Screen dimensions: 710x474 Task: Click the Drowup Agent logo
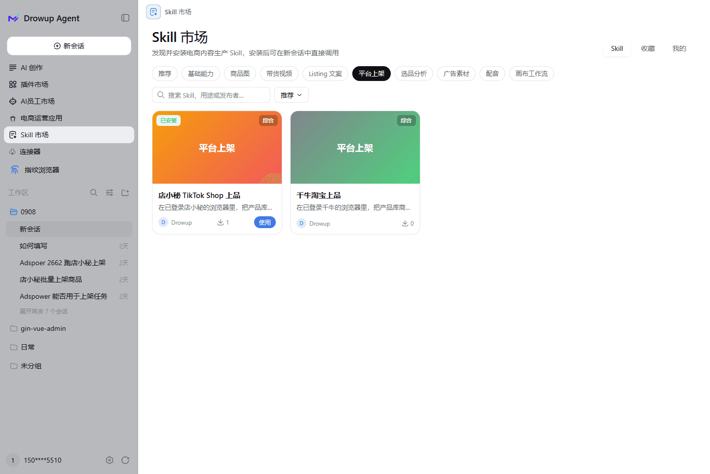(x=13, y=18)
